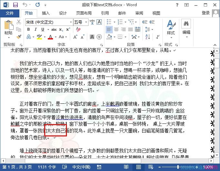This screenshot has width=220, height=171.
Task: Click the Save icon in quick access toolbar
Action: [15, 5]
